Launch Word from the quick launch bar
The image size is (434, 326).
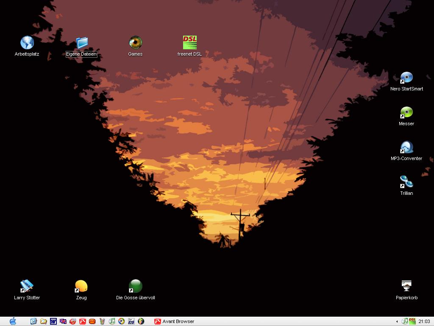pos(53,321)
